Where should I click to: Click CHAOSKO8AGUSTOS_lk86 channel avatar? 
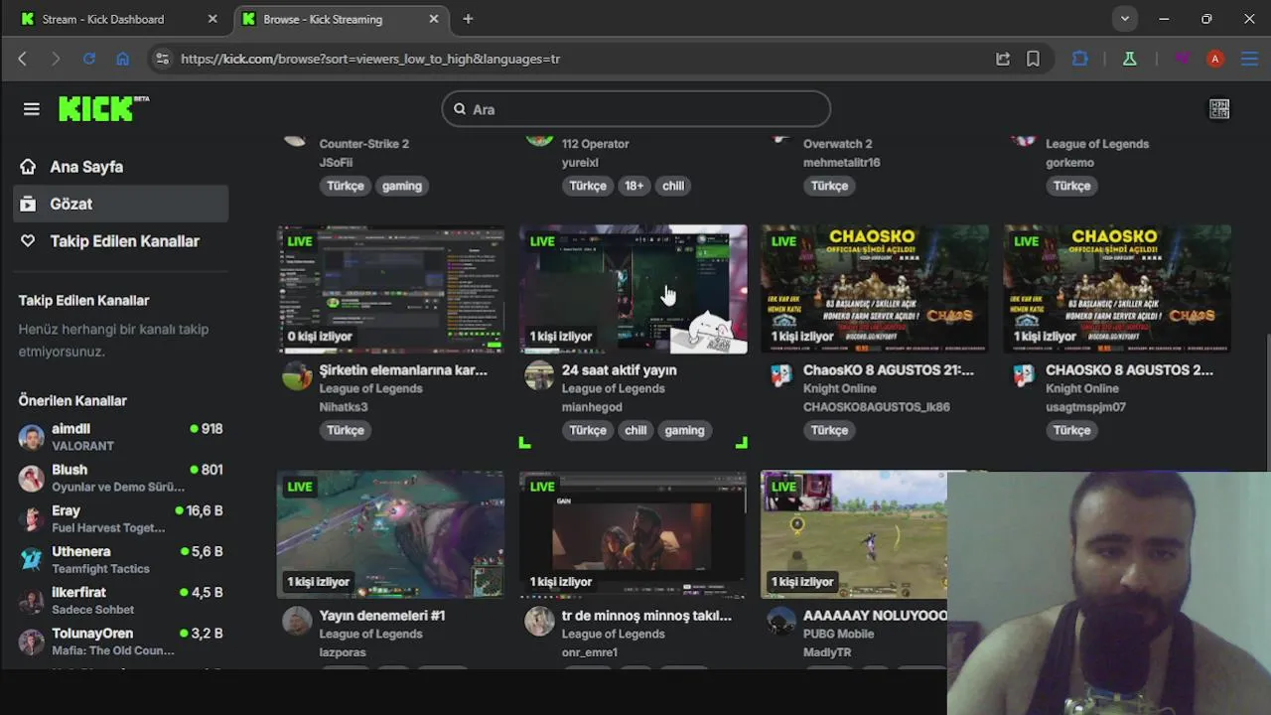(x=781, y=375)
